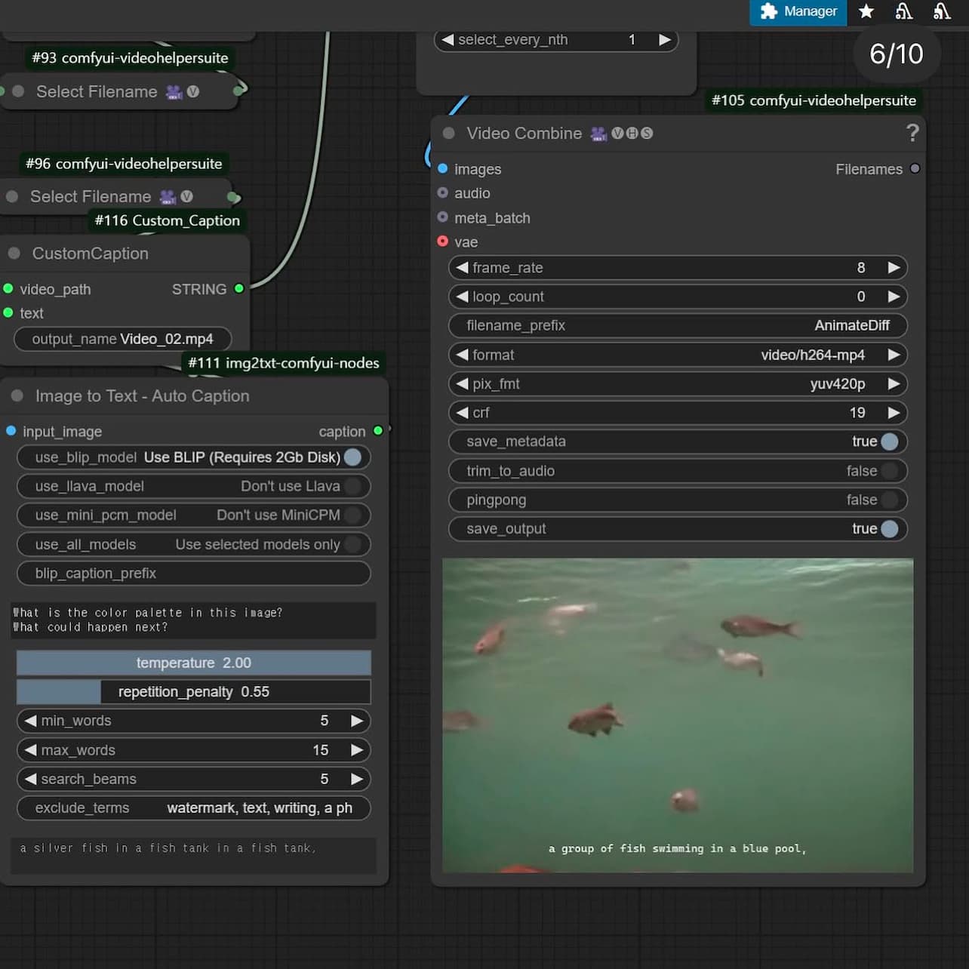This screenshot has height=969, width=969.
Task: Increase frame_rate with right arrow
Action: 894,268
